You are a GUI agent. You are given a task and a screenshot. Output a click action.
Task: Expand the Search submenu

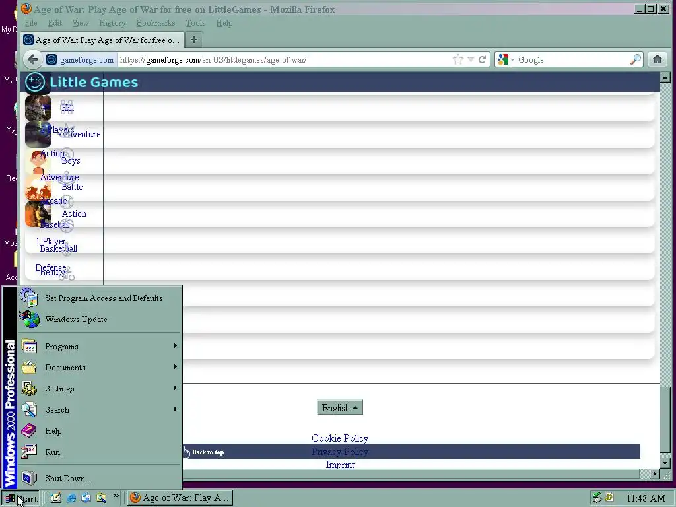tap(100, 409)
